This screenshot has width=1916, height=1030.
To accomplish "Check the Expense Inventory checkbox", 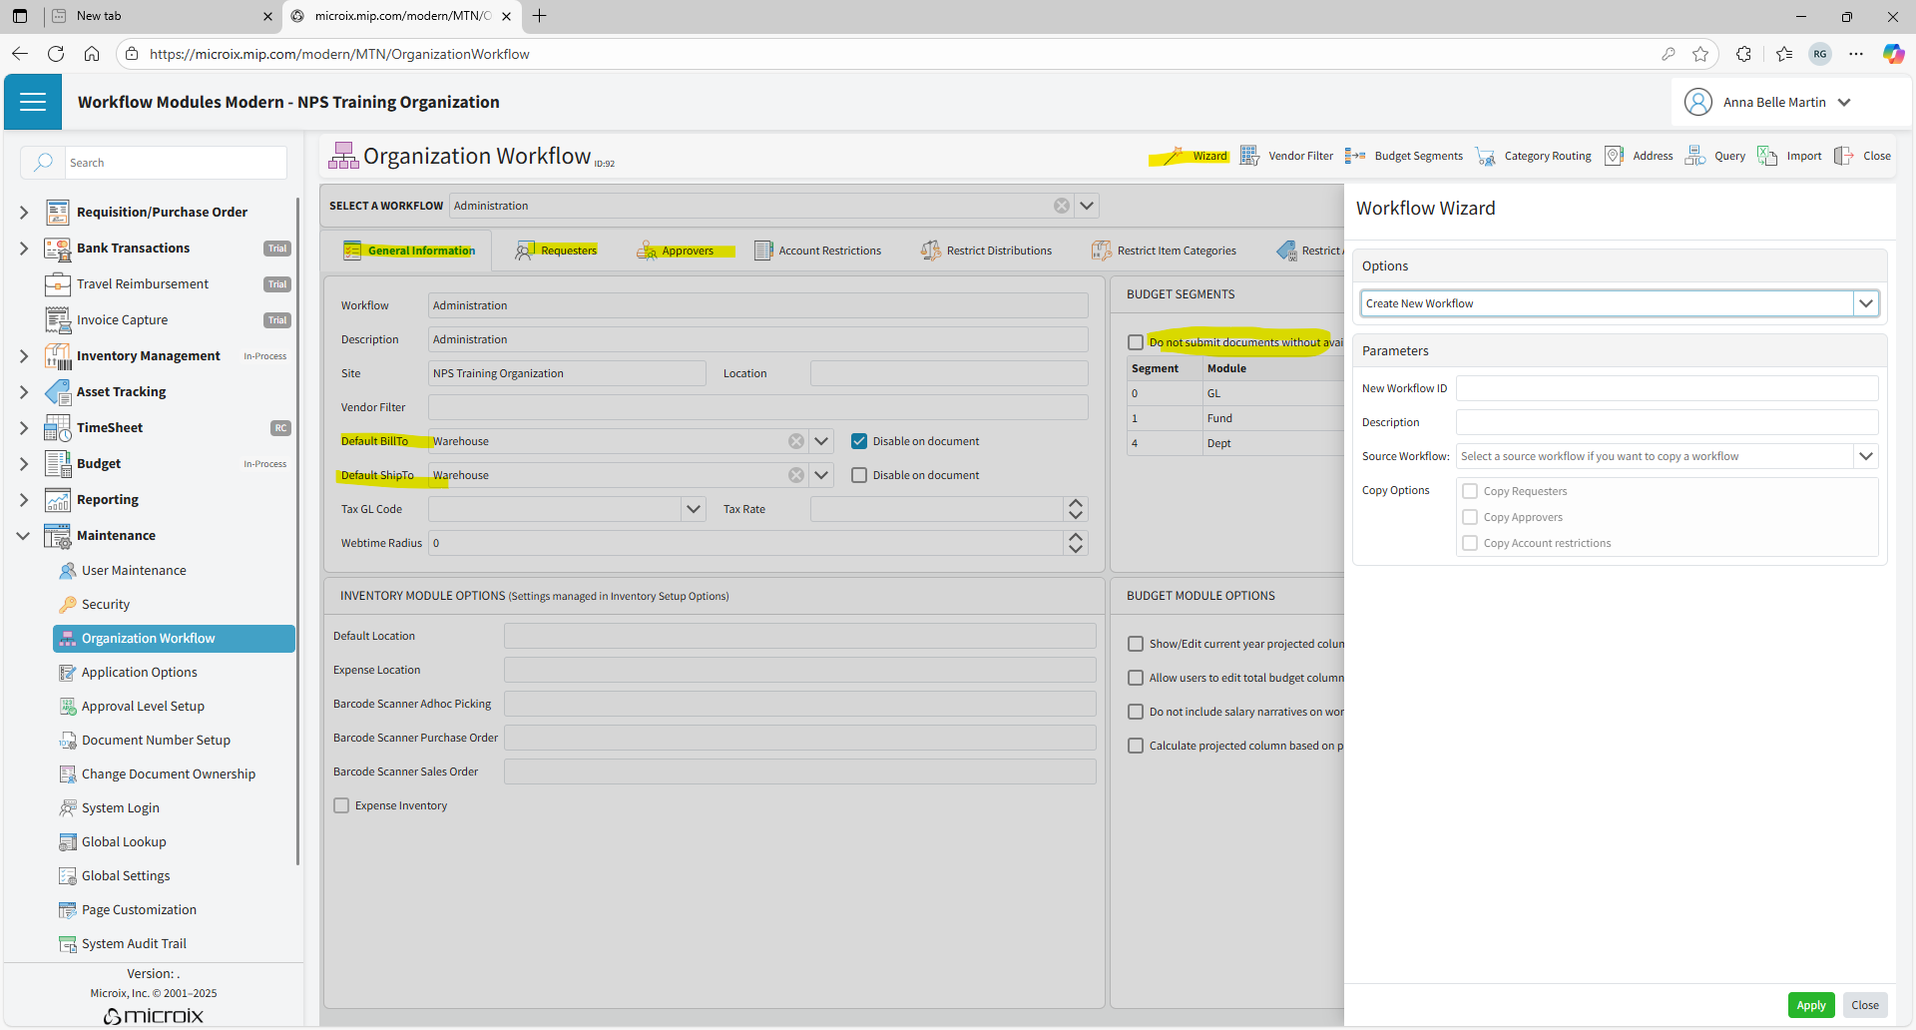I will click(x=342, y=805).
